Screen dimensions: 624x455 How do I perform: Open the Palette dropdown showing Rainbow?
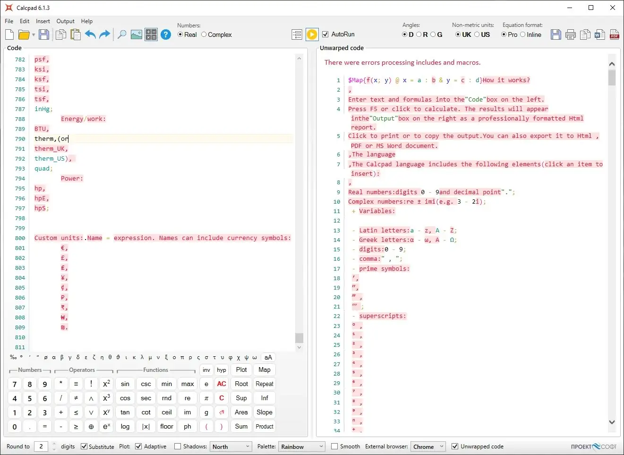coord(301,446)
